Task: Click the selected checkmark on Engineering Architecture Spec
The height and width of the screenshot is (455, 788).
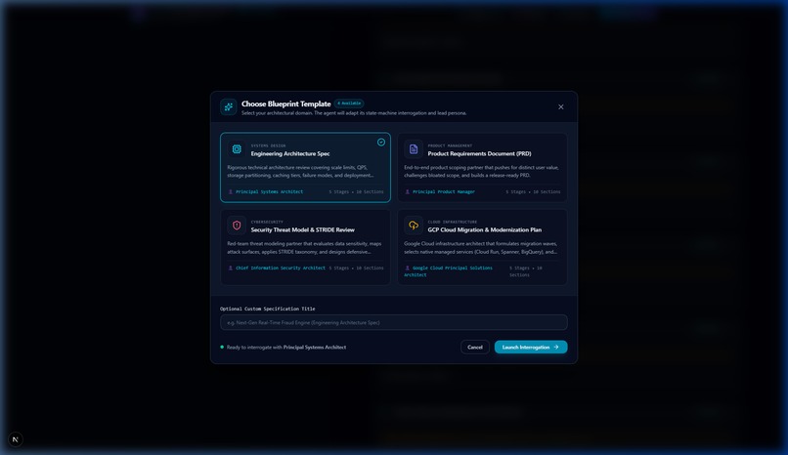Action: pos(381,142)
